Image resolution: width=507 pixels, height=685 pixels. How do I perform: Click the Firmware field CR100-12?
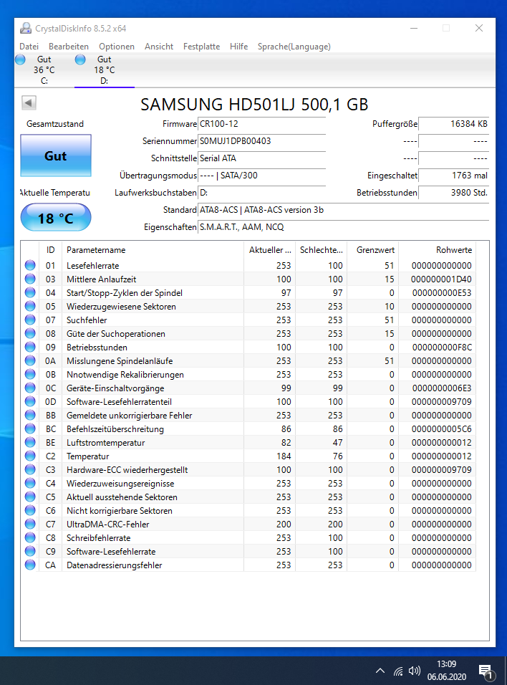coord(262,124)
